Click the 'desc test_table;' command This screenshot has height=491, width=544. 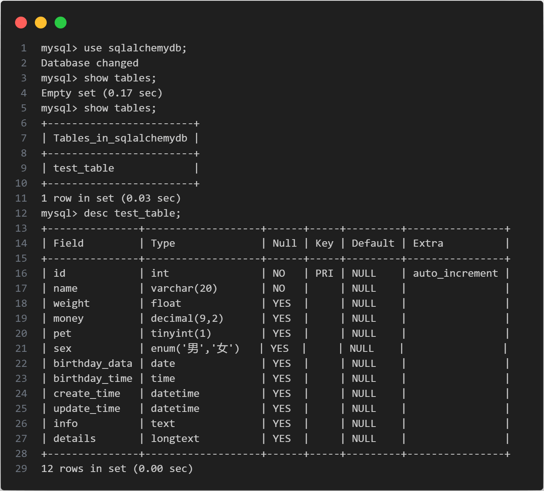point(132,213)
